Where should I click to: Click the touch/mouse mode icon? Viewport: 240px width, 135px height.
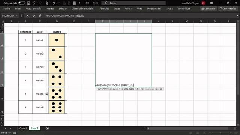[47, 3]
